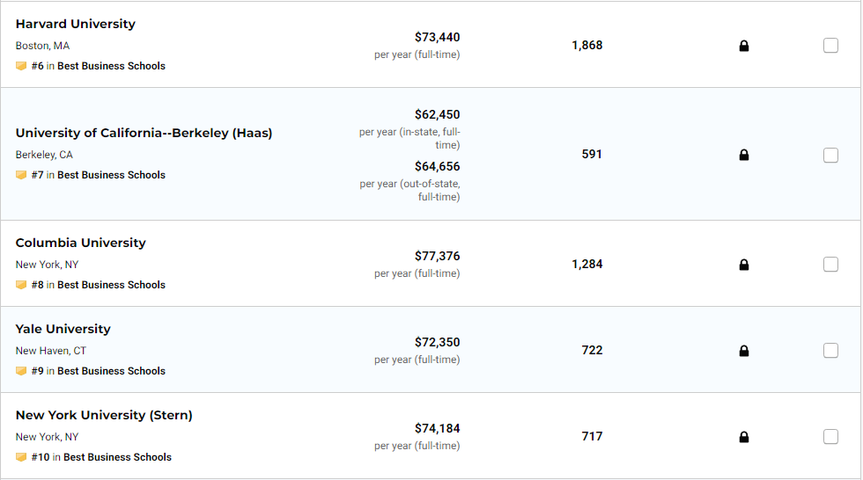Image resolution: width=863 pixels, height=480 pixels.
Task: Mark the checkbox for New York University (Stern)
Action: [830, 437]
